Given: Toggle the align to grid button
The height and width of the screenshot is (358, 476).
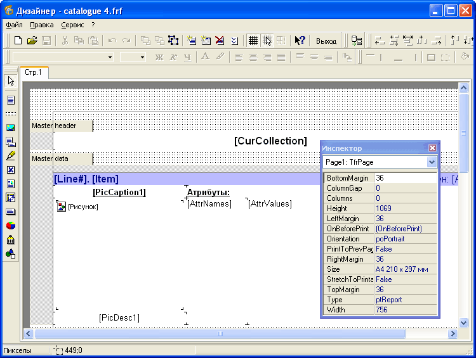Looking at the screenshot, I should 267,41.
